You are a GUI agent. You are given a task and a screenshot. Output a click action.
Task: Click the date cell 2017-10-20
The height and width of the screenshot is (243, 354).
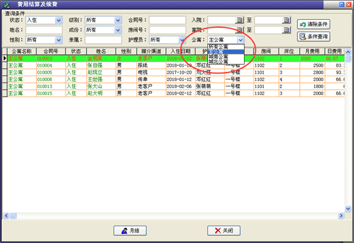pos(181,73)
